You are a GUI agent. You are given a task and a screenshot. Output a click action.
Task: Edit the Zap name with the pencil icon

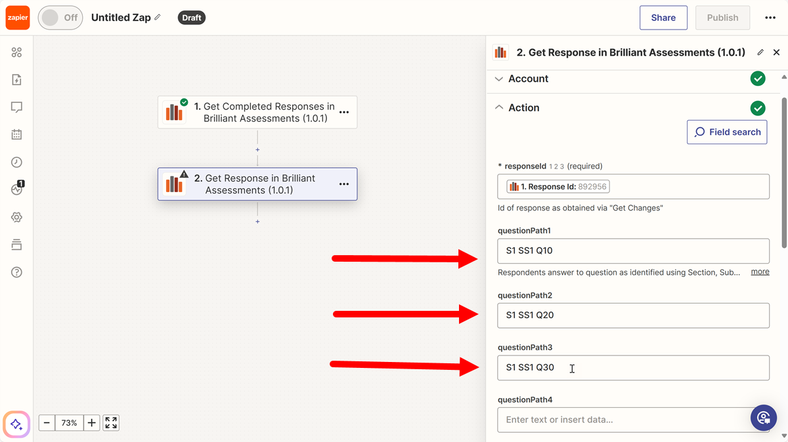point(157,17)
